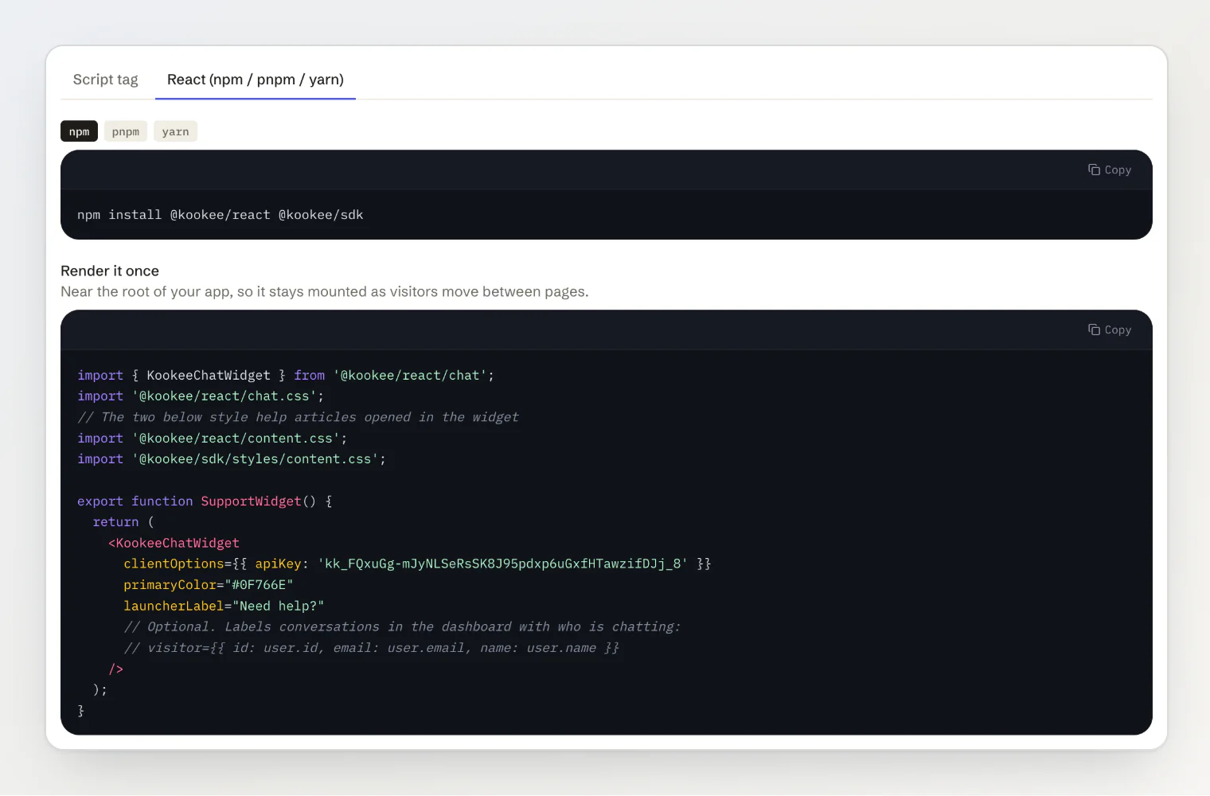This screenshot has height=796, width=1210.
Task: Click the 'export function SupportWidget()' line
Action: tap(205, 501)
